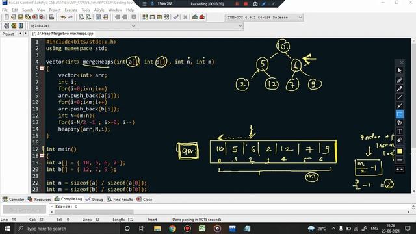Click the Rebuild All toolbar icon
The image size is (416, 234).
166,17
